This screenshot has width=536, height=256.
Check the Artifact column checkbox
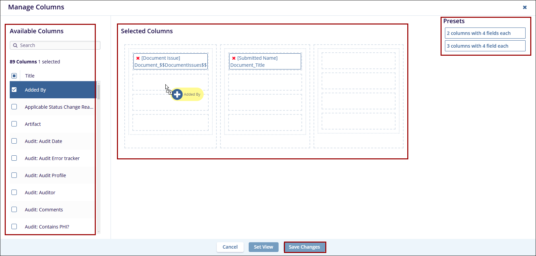[14, 124]
